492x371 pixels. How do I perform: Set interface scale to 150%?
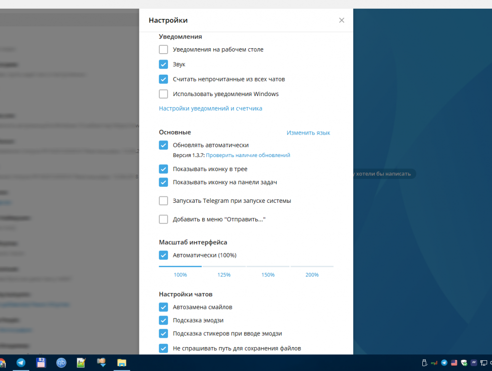(268, 274)
